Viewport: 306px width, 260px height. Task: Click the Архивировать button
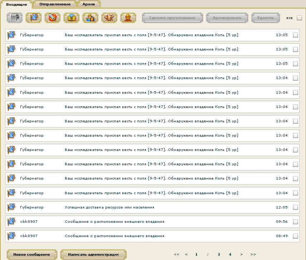(x=227, y=18)
